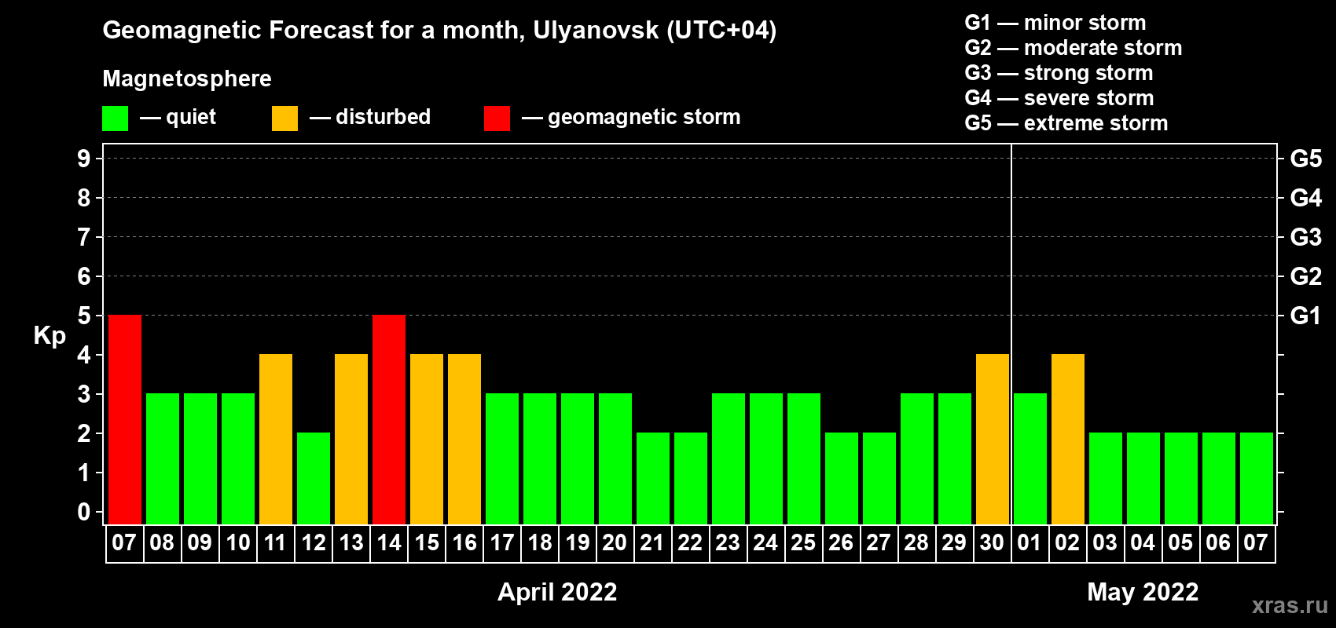Click the 5 value on Kp axis

(84, 316)
